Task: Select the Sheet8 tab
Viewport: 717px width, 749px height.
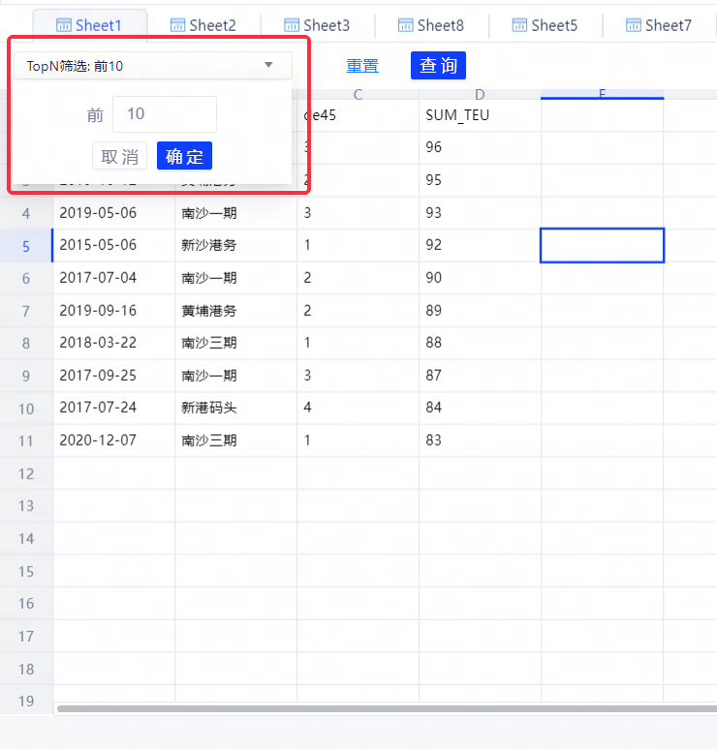Action: [x=431, y=25]
